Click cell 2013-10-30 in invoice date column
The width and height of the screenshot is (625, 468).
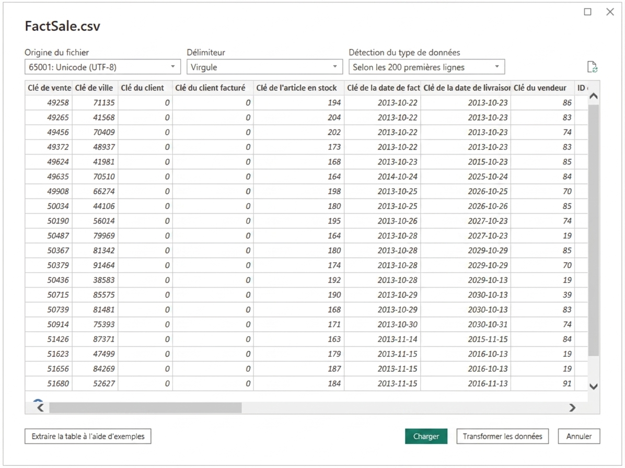click(x=382, y=324)
